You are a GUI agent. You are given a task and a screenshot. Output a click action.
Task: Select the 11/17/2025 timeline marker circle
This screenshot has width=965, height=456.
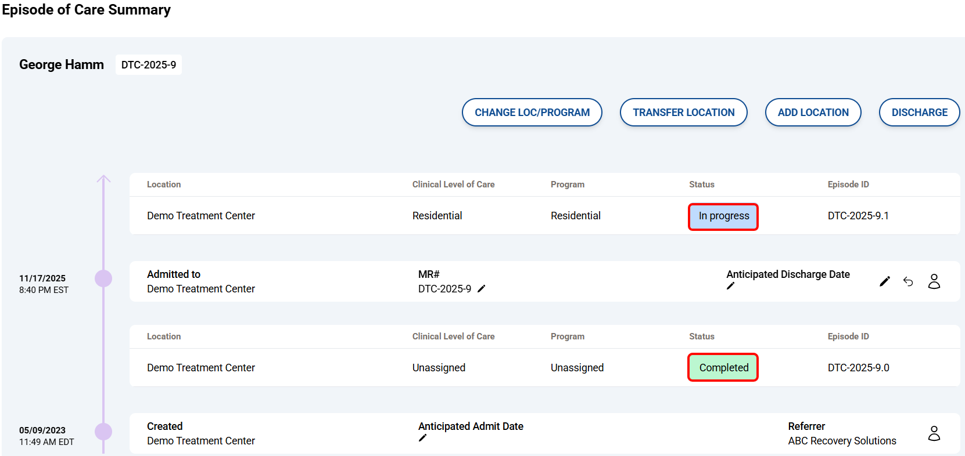[x=103, y=278]
